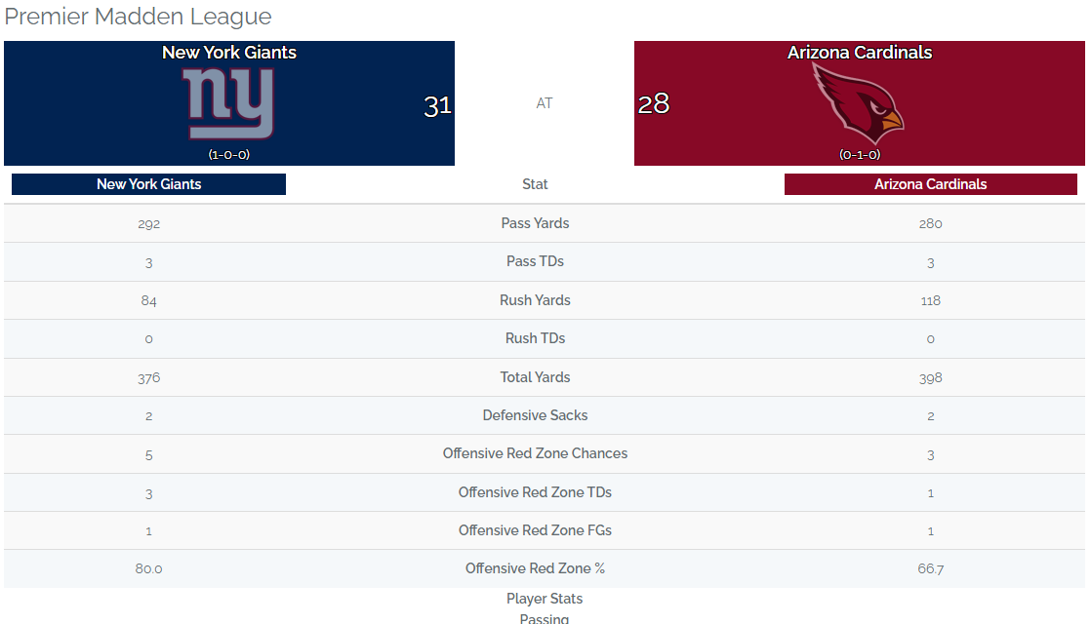This screenshot has width=1091, height=624.
Task: Select New York Giants name in navy banner
Action: (229, 53)
